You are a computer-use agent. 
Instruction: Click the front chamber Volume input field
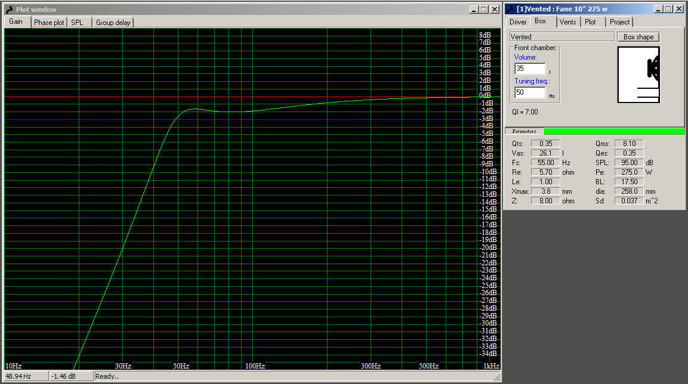click(x=530, y=69)
